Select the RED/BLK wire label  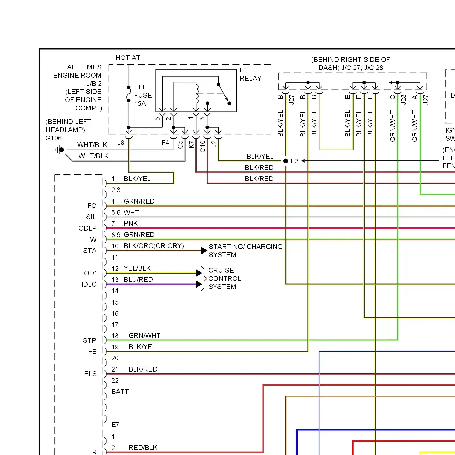(x=143, y=447)
